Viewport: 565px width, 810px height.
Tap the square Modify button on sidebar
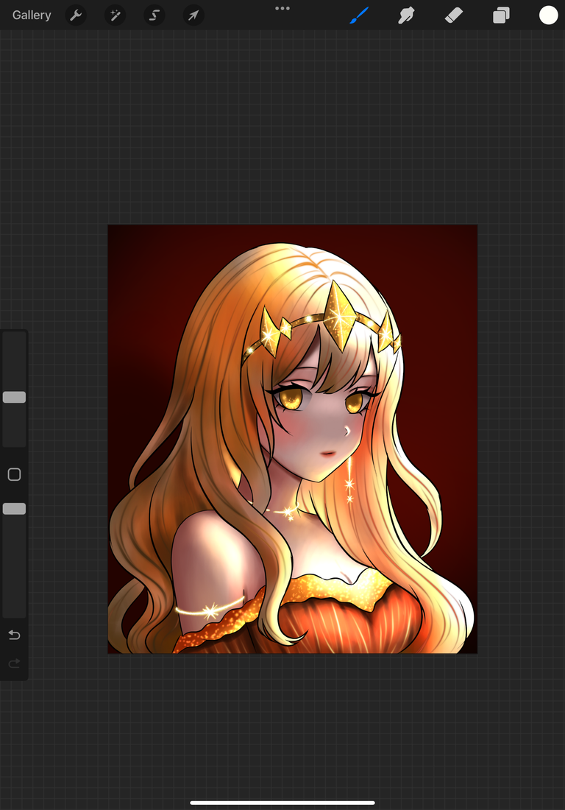[x=15, y=474]
